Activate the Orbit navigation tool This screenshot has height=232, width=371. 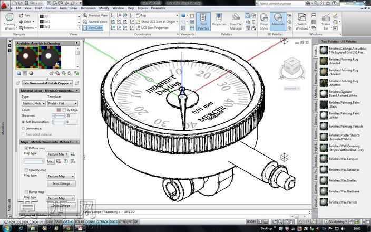coord(26,22)
